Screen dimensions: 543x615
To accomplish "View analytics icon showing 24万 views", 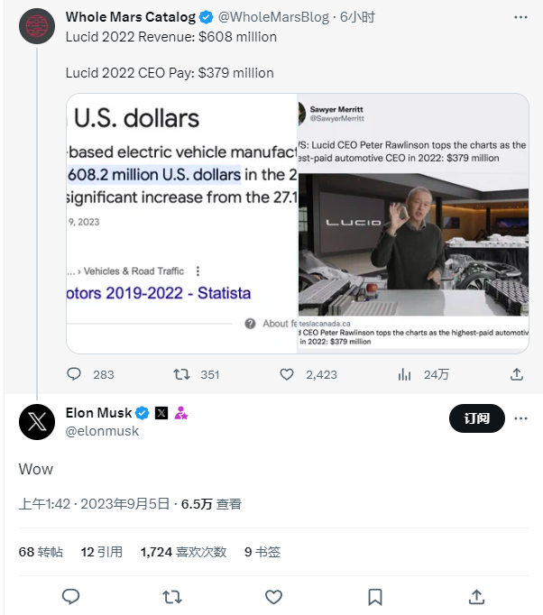I will coord(404,374).
